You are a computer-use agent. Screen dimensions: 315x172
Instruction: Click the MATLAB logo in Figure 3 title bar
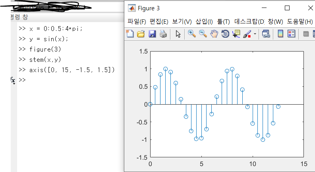132,8
